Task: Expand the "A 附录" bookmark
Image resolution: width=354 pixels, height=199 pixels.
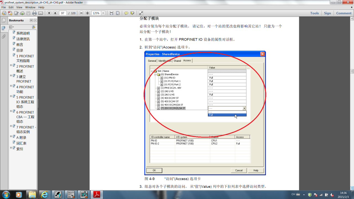Action: click(x=11, y=136)
